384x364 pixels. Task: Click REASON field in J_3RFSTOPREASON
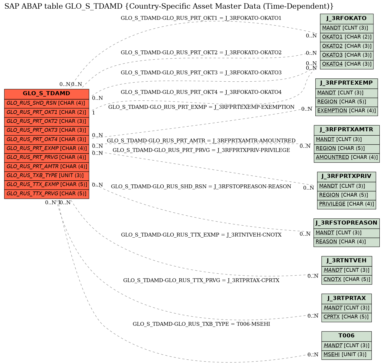tap(347, 242)
